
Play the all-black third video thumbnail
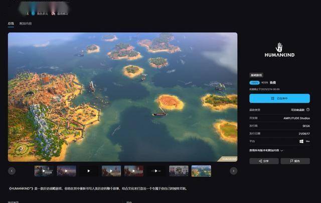point(89,171)
